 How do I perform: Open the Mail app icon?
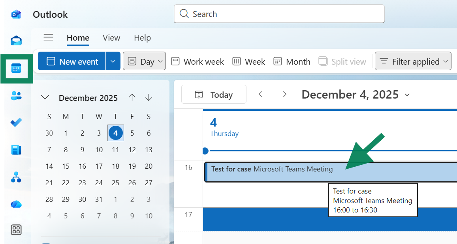click(16, 40)
